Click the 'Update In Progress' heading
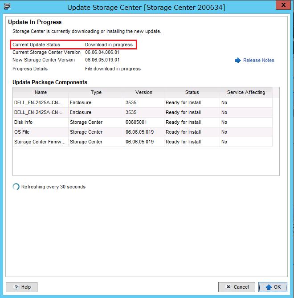Image resolution: width=294 pixels, height=298 pixels. 35,22
